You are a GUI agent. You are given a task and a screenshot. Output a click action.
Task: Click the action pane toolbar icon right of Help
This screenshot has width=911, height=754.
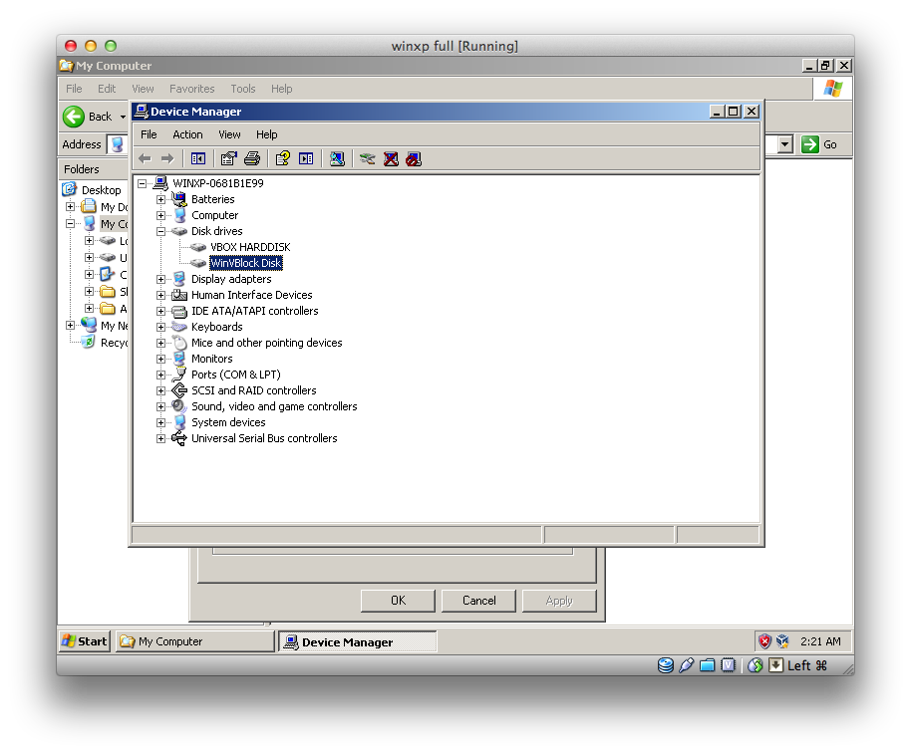(x=306, y=158)
